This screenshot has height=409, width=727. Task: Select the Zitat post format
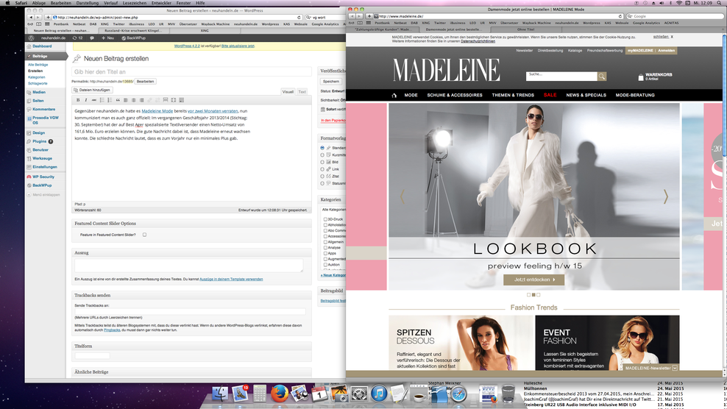(322, 177)
